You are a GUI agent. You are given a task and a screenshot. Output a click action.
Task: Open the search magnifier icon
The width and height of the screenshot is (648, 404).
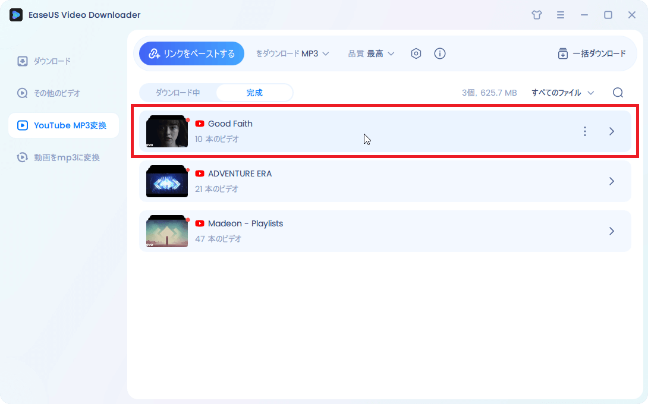tap(618, 93)
